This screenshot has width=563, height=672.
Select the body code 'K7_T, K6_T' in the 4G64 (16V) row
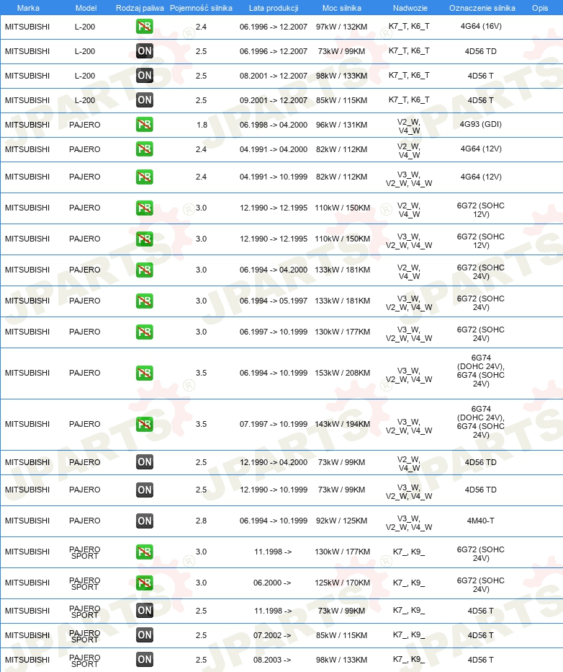[409, 26]
